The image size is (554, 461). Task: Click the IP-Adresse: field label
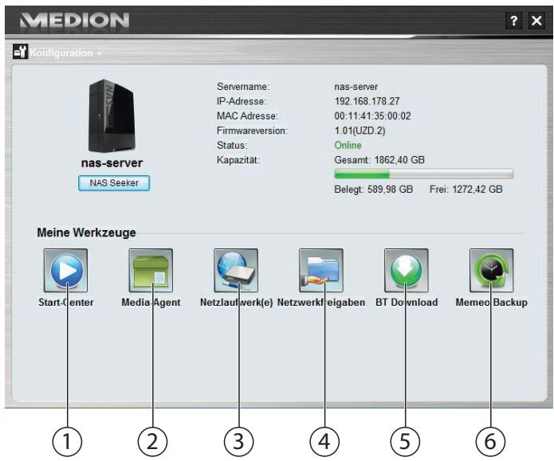click(x=242, y=102)
